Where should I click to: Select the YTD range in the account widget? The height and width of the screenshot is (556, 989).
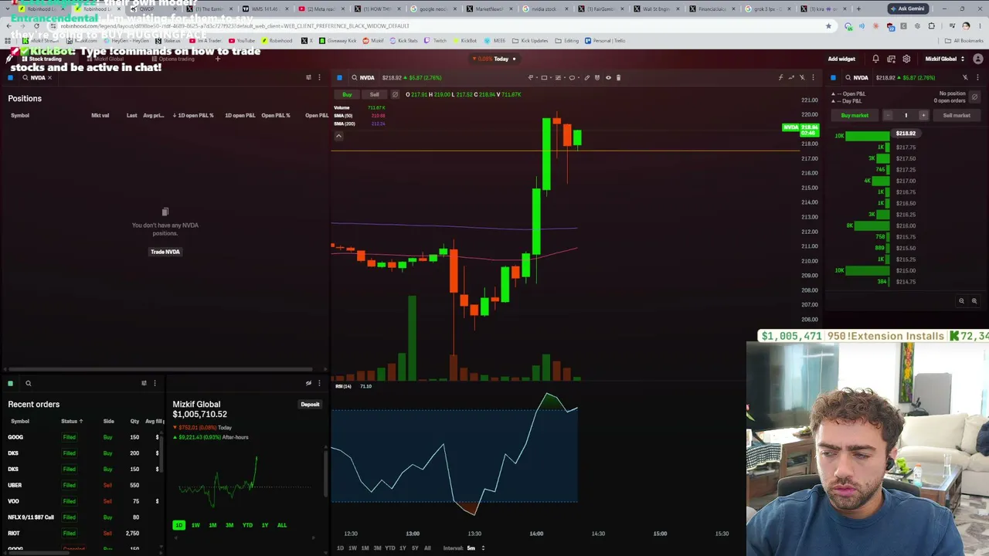247,525
